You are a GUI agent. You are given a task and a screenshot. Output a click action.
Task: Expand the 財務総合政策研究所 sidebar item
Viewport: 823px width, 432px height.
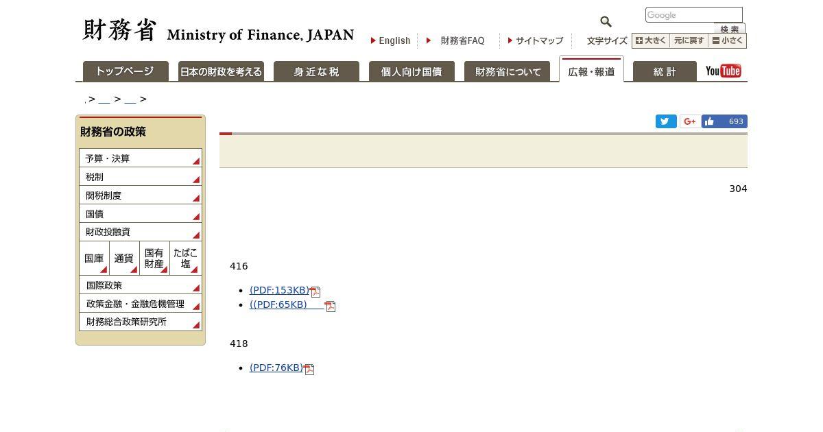click(141, 322)
